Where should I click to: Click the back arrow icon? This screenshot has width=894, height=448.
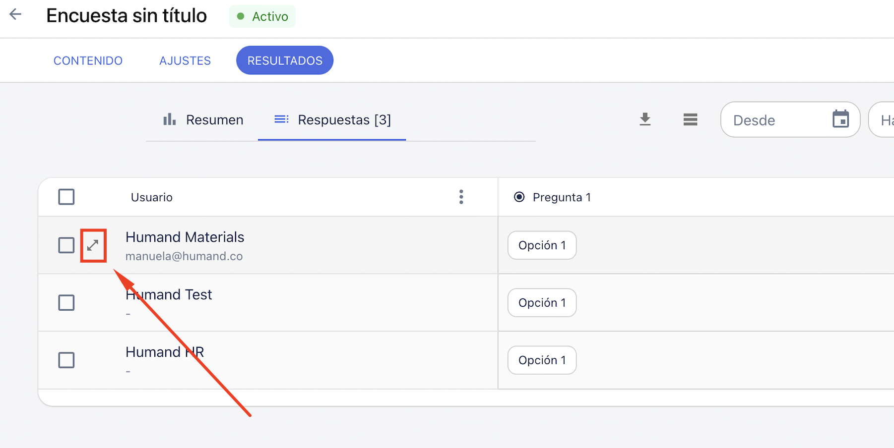point(16,14)
